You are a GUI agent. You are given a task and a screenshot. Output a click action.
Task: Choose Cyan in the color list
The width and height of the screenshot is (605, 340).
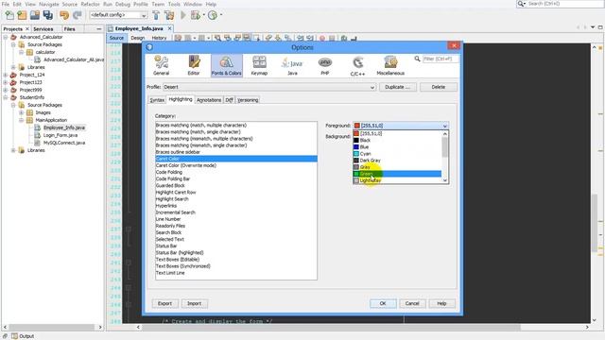point(397,154)
